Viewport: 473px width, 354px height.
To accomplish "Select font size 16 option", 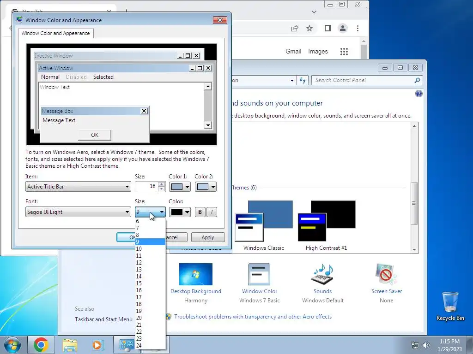I will click(150, 290).
